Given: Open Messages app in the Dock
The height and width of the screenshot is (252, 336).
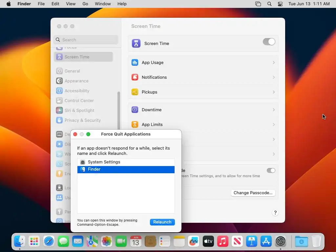Looking at the screenshot, I should [63, 241].
